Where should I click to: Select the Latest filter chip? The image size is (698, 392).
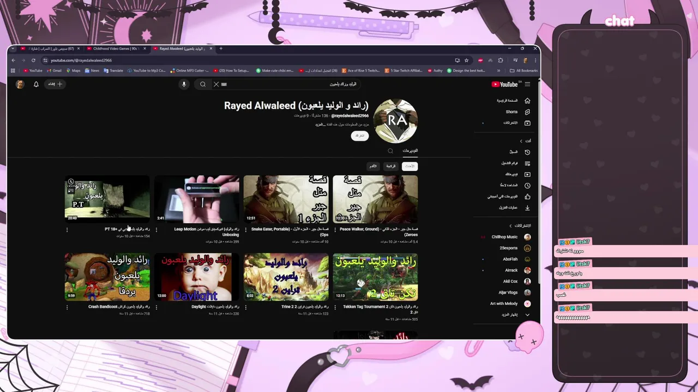(x=410, y=166)
